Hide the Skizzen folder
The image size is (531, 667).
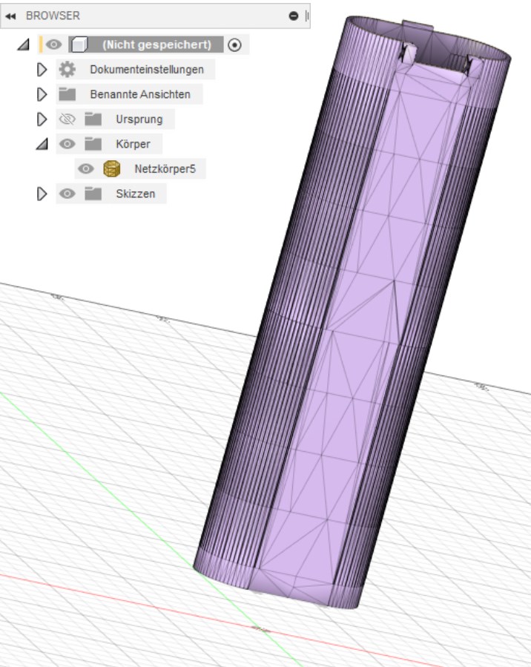click(x=67, y=194)
